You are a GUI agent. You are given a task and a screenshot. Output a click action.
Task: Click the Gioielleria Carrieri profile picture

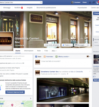(6, 41)
